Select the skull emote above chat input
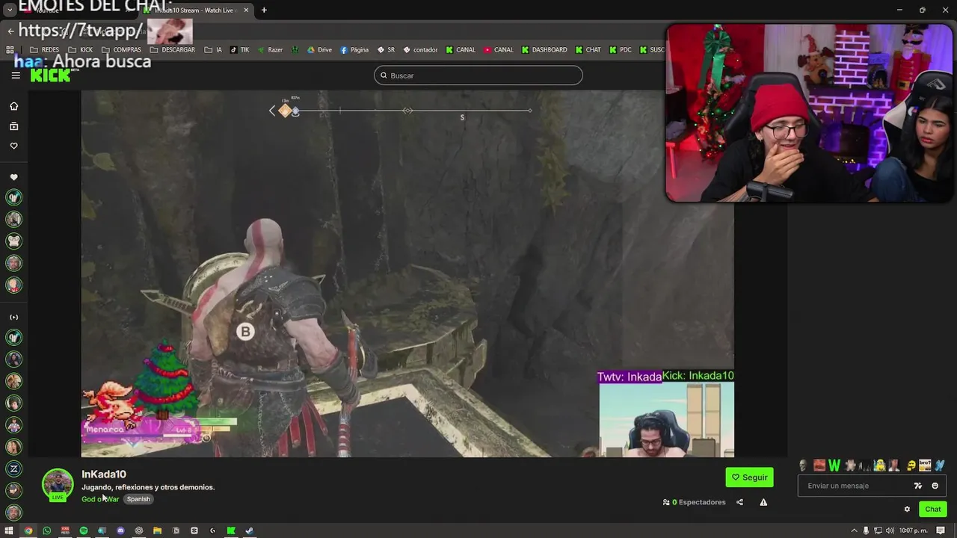The image size is (957, 538). tap(803, 466)
